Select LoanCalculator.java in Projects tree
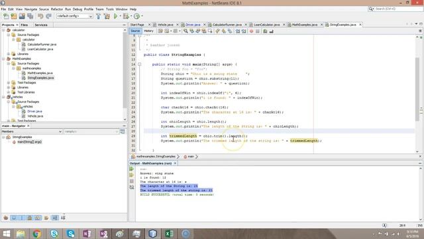Screen dimensions: 424x239 40,49
